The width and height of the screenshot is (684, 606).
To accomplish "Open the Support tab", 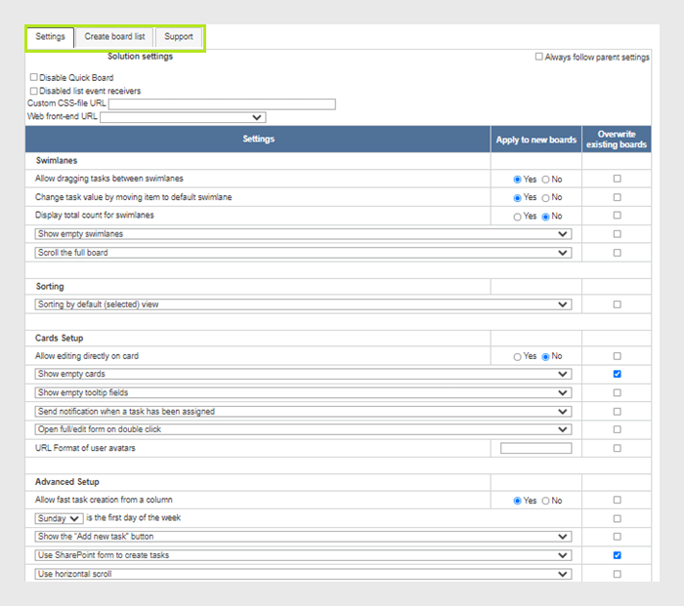I will pyautogui.click(x=179, y=37).
